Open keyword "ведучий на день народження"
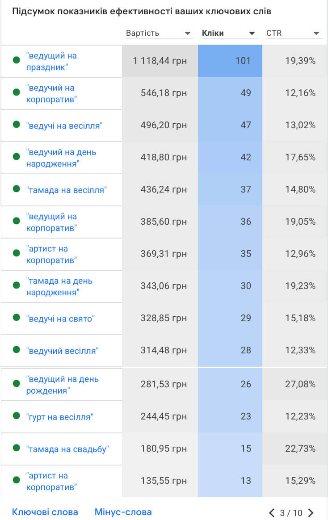 [61, 158]
